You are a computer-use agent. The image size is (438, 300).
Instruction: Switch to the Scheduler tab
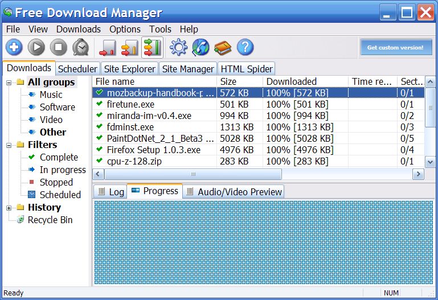click(77, 69)
